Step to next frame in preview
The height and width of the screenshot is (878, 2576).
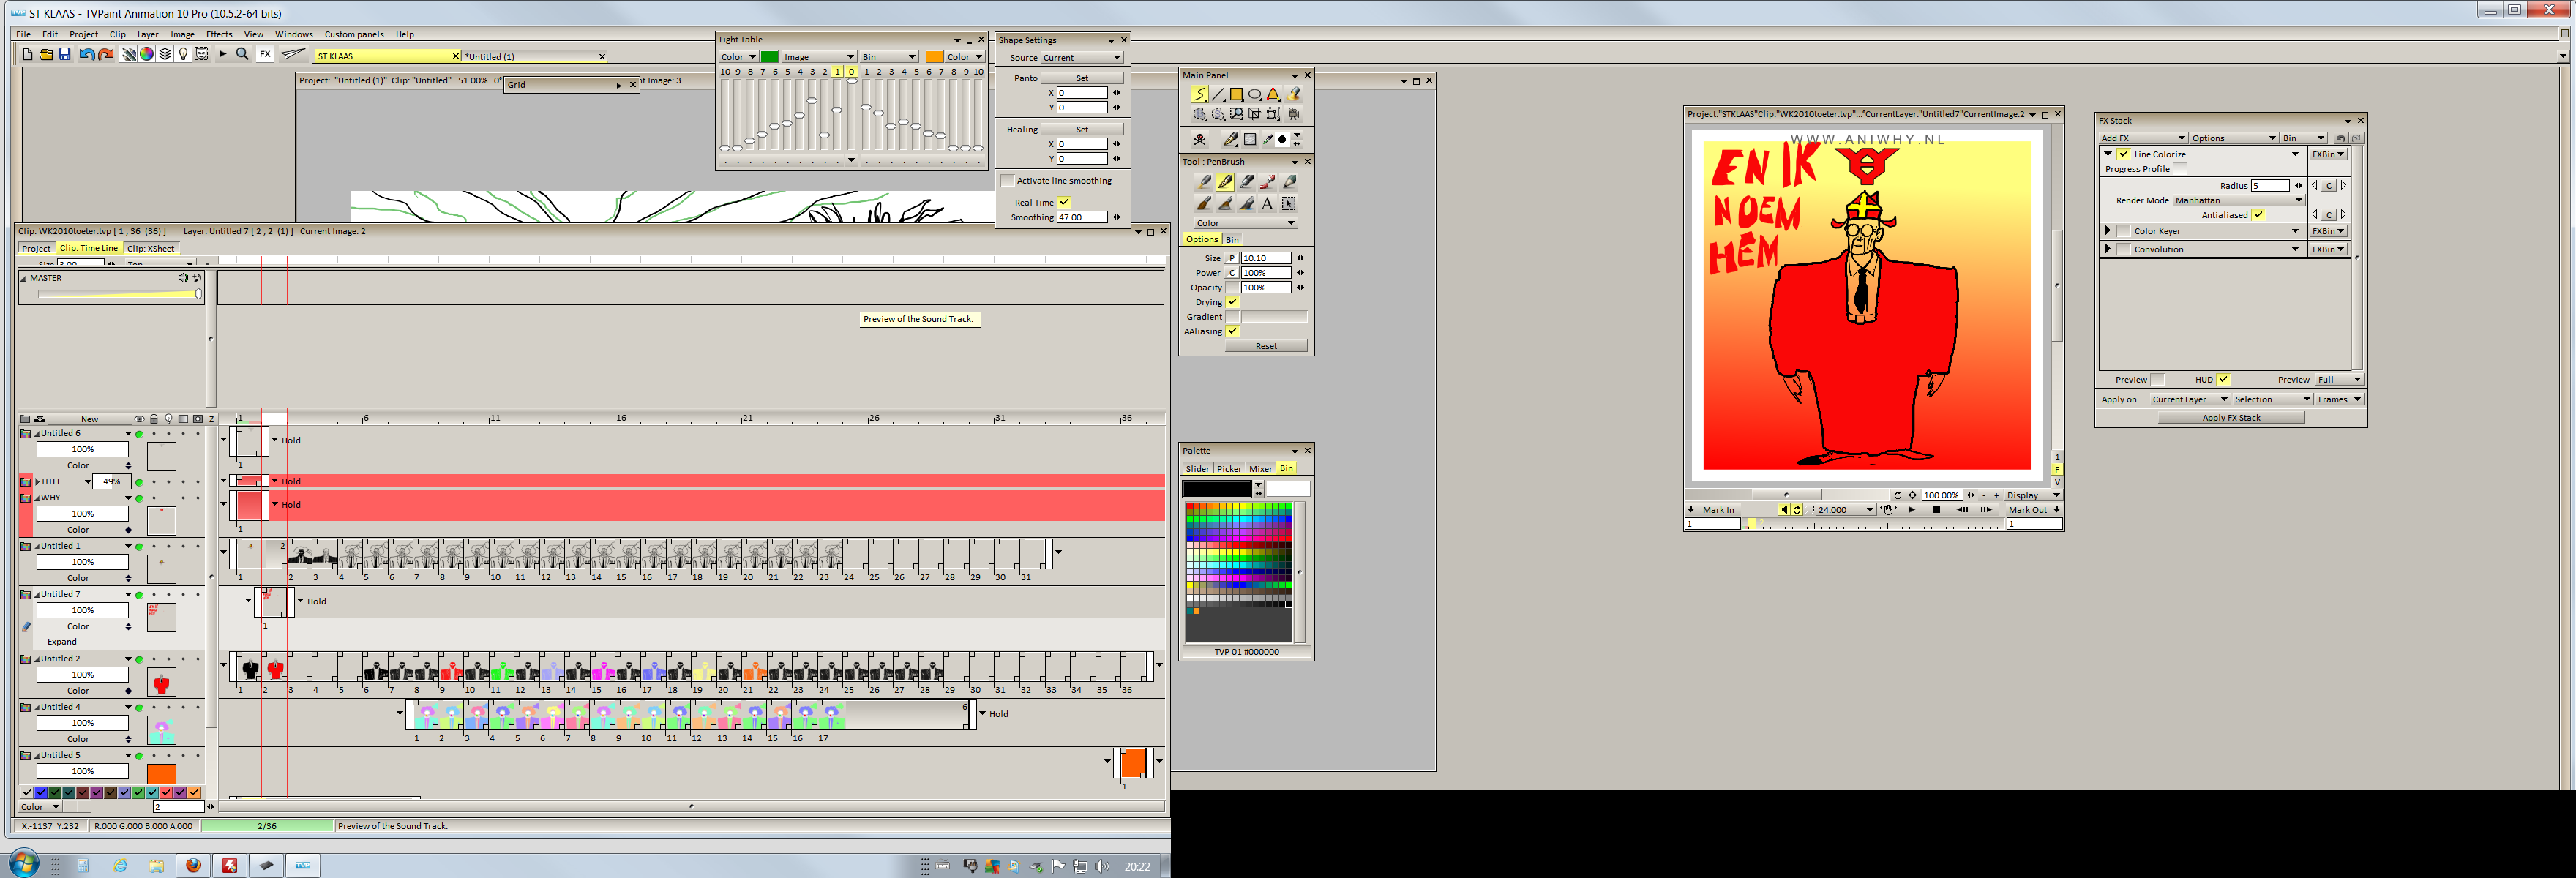point(1986,510)
